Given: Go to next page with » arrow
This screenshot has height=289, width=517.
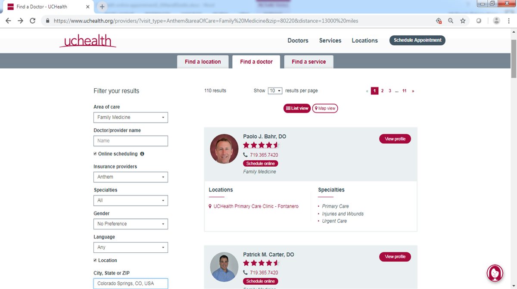Looking at the screenshot, I should pyautogui.click(x=413, y=91).
